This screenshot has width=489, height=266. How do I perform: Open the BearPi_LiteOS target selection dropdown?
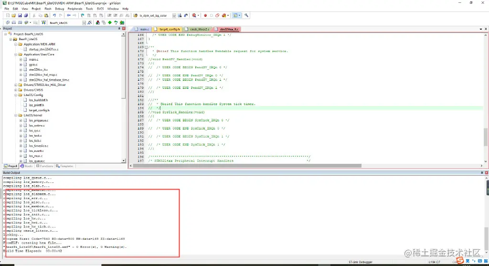tap(84, 23)
